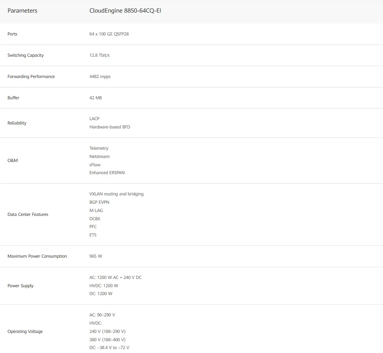Click the BGP EVPN feature entry
Image resolution: width=383 pixels, height=353 pixels.
coord(99,203)
